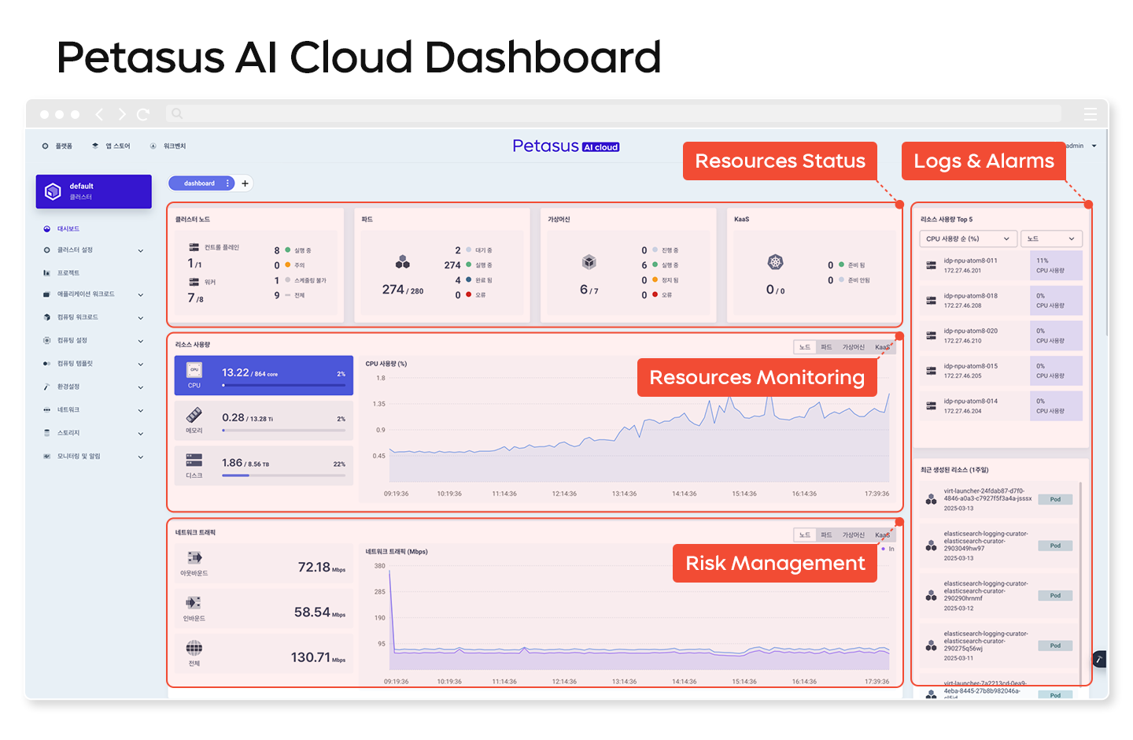
Task: Click the browser address bar
Action: [614, 114]
